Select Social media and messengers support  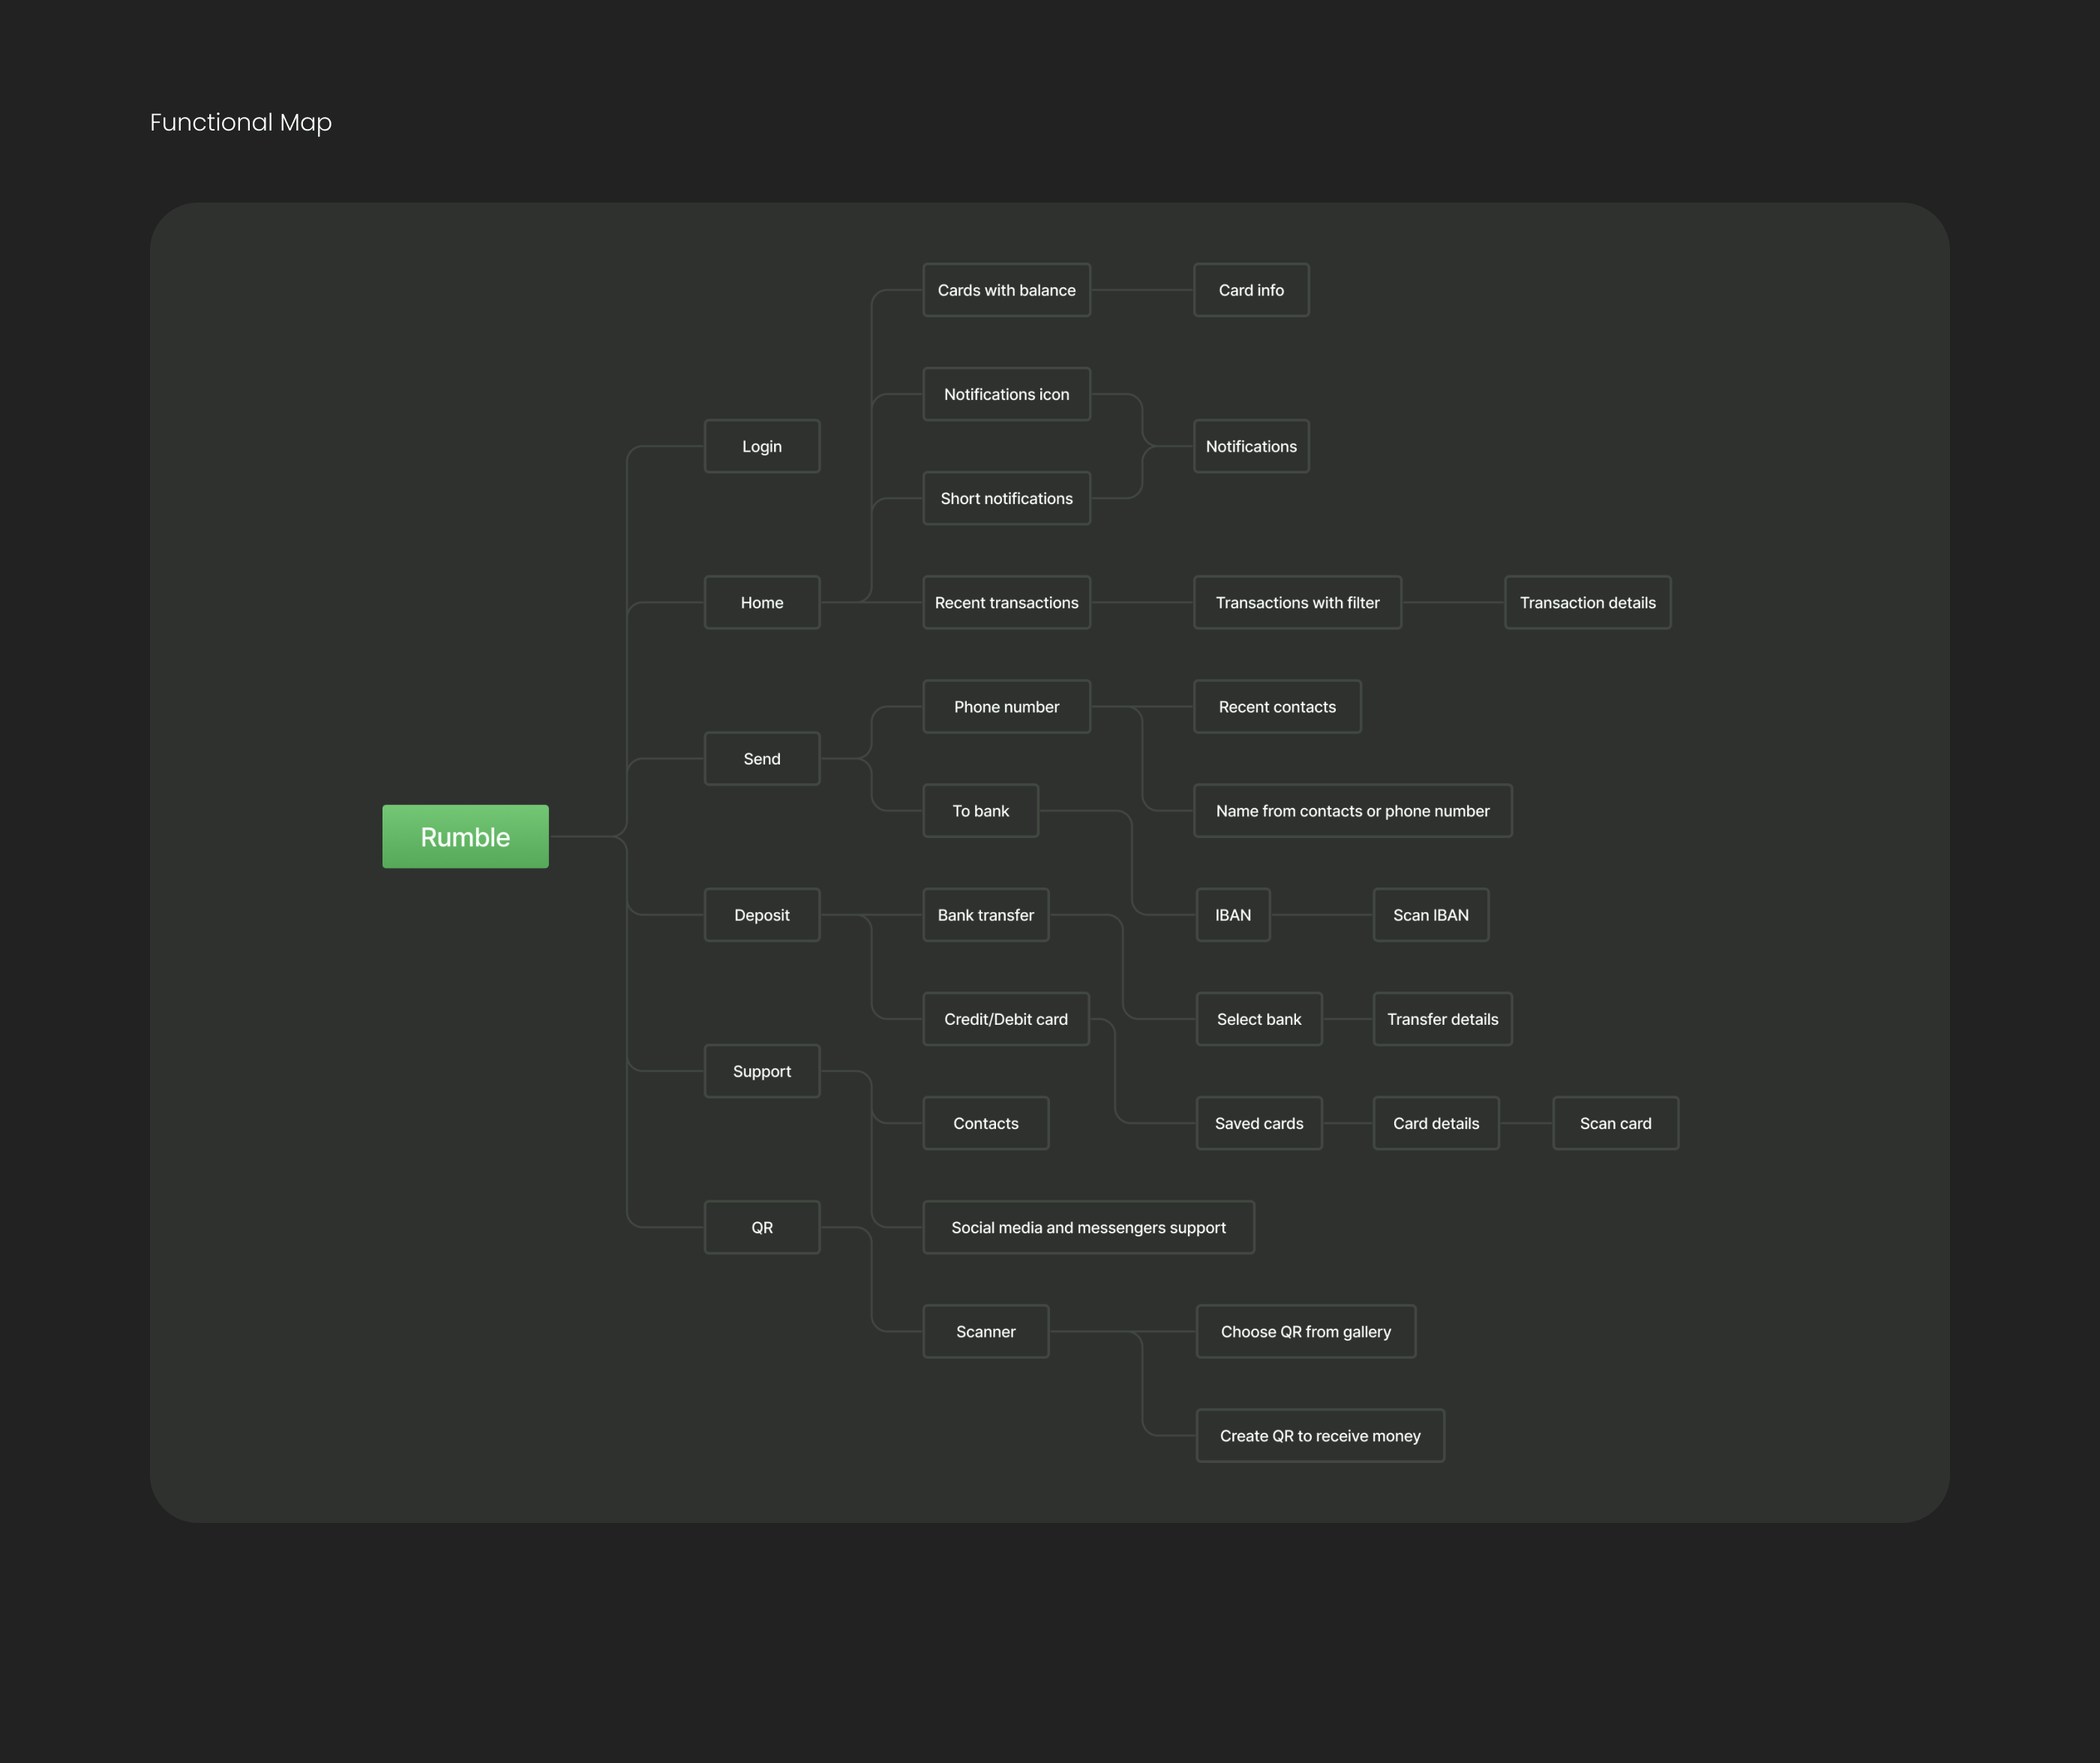(x=1088, y=1227)
